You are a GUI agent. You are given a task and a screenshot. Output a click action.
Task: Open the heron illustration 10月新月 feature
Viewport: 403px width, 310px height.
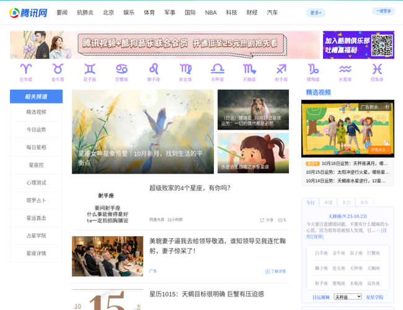pyautogui.click(x=143, y=131)
